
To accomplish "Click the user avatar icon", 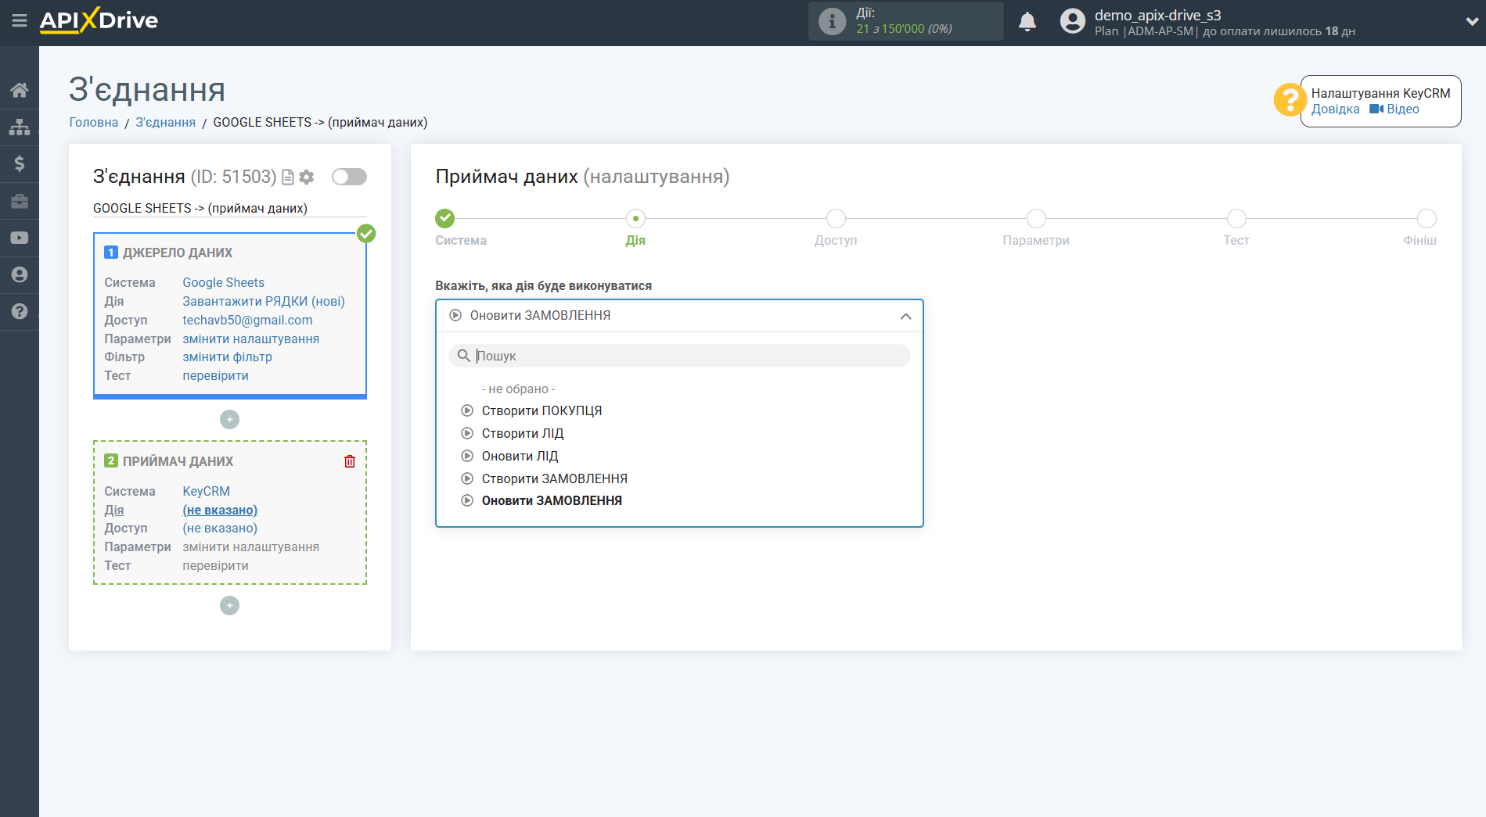I will pyautogui.click(x=1073, y=21).
